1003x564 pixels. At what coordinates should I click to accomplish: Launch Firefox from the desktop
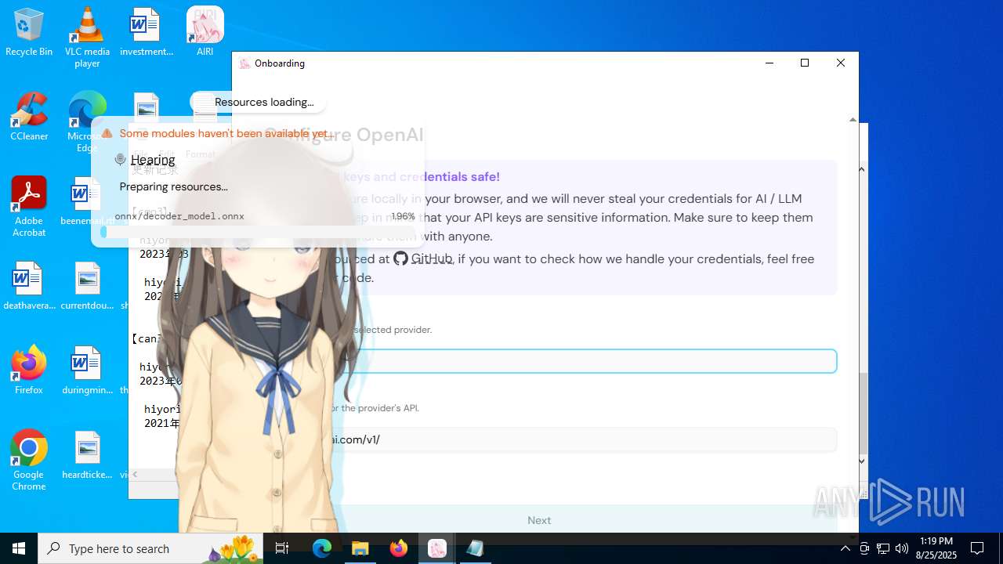29,371
